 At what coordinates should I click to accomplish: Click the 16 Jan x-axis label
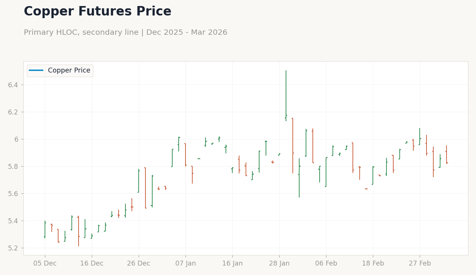[232, 264]
